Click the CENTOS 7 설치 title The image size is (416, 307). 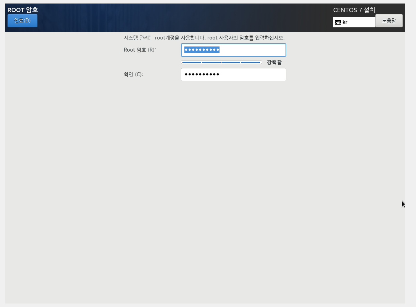pos(354,10)
